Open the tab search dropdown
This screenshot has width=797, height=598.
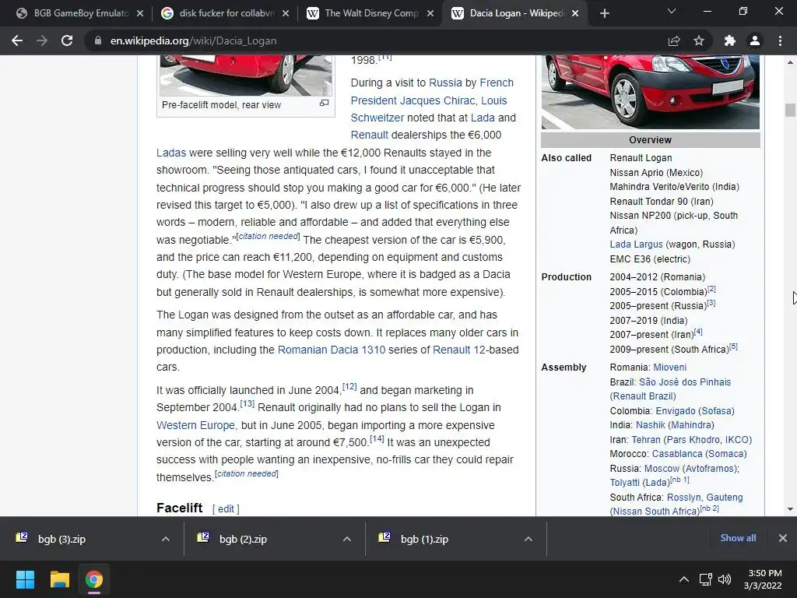(672, 11)
